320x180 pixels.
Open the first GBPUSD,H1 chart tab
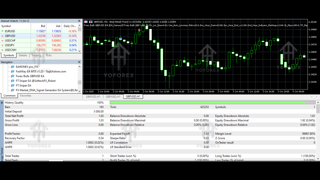[x=93, y=96]
